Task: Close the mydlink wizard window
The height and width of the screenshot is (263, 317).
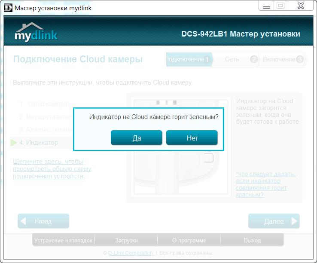Action: pyautogui.click(x=301, y=6)
